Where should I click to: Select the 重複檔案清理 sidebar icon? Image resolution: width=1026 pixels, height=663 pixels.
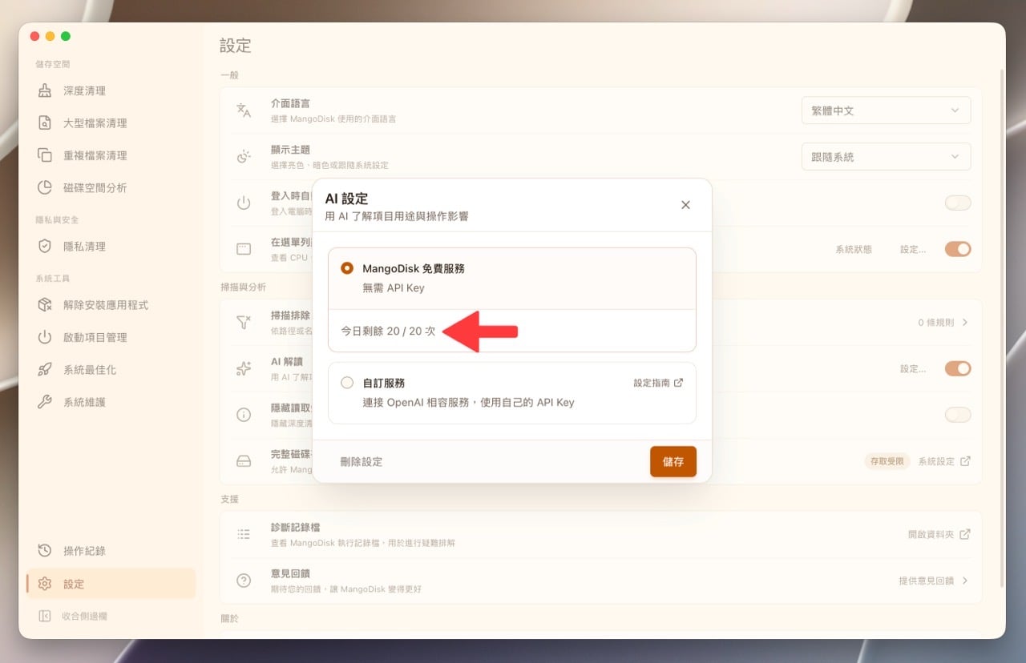click(x=45, y=155)
